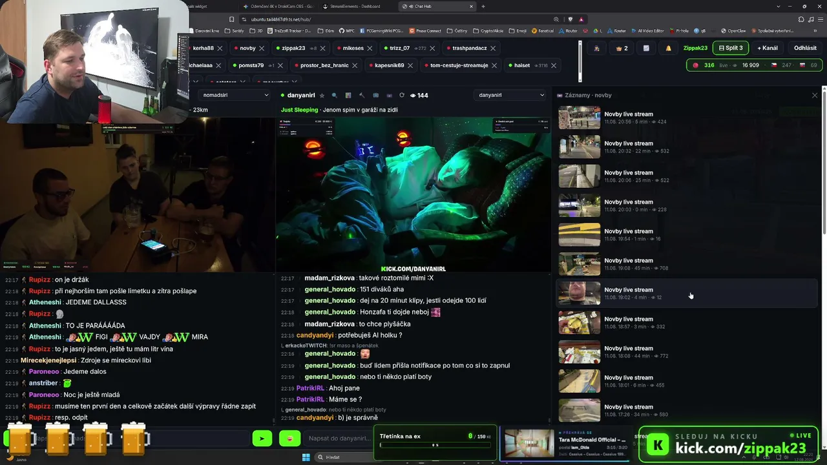Click the camera icon in danyanirl header

[x=375, y=96]
